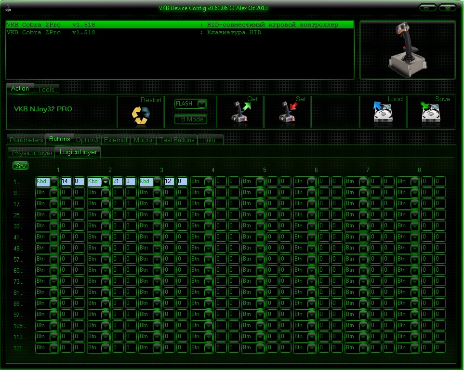Click the Load hard drive icon

point(383,112)
